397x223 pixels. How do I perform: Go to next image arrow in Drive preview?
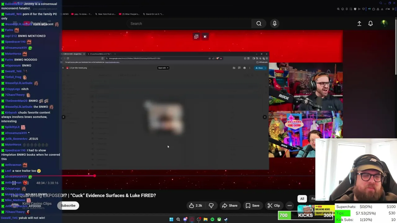[265, 117]
